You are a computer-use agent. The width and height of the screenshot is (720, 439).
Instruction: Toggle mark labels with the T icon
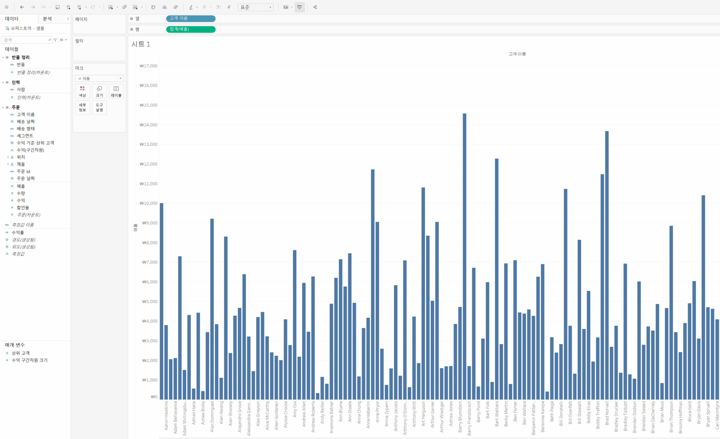(x=218, y=7)
